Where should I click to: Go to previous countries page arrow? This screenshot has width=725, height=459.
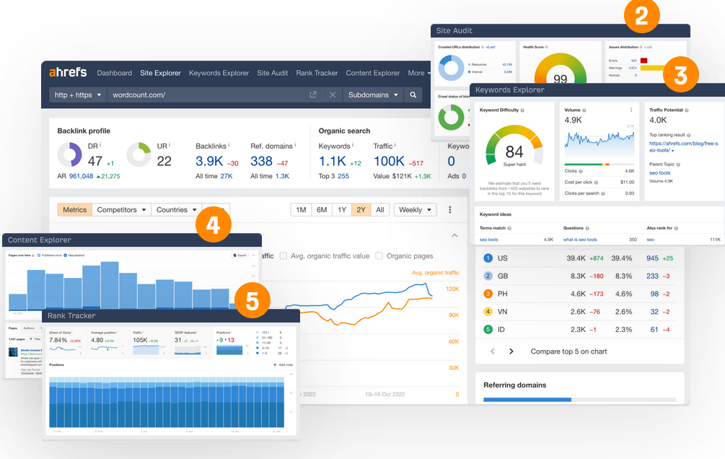(x=493, y=351)
